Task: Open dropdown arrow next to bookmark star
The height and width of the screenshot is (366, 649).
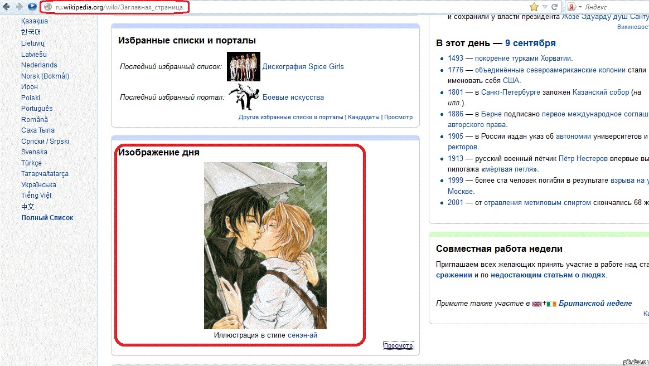Action: (545, 7)
